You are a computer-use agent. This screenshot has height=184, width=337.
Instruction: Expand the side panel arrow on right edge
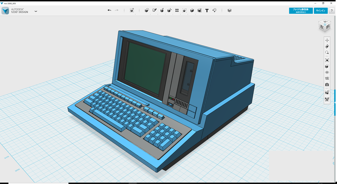coord(335,103)
